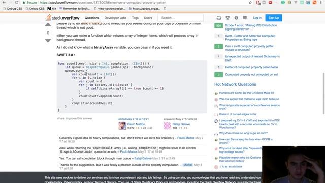Image resolution: width=325 pixels, height=183 pixels.
Task: Open How can Santa keep lists GDPR question
Action: [x=246, y=141]
